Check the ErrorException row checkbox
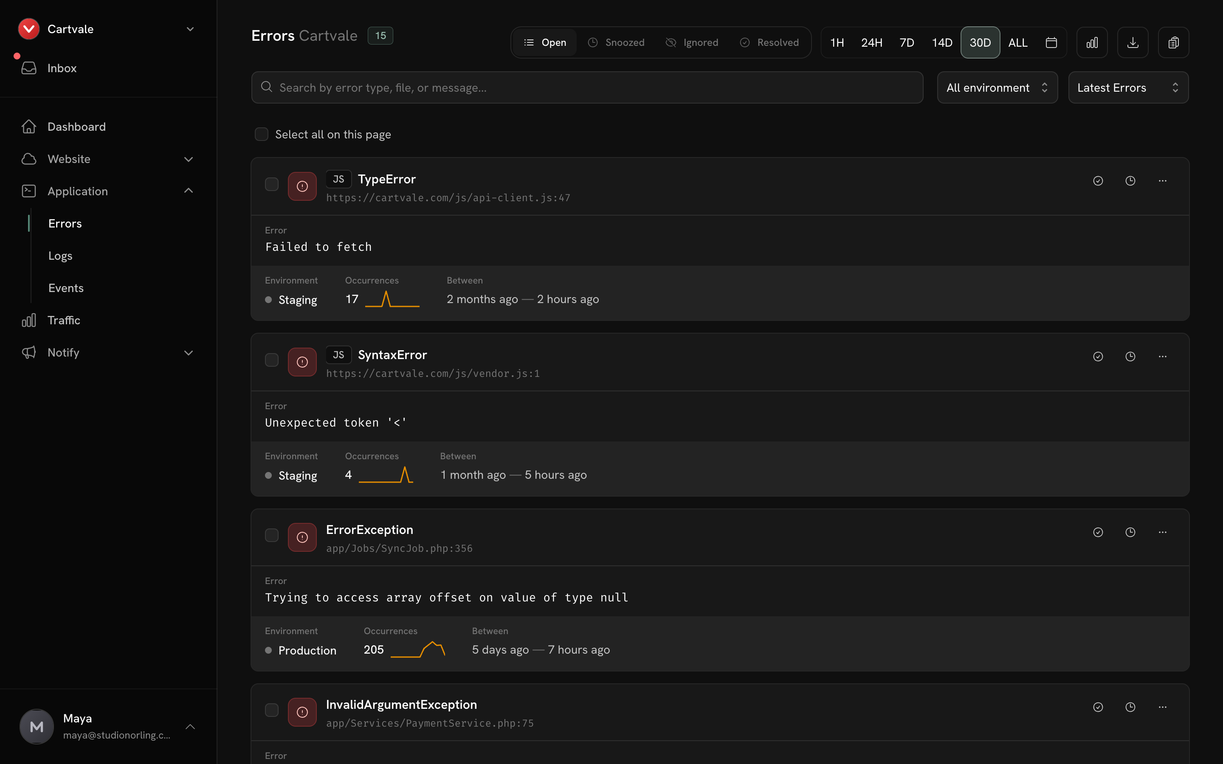Viewport: 1223px width, 764px height. click(x=272, y=535)
